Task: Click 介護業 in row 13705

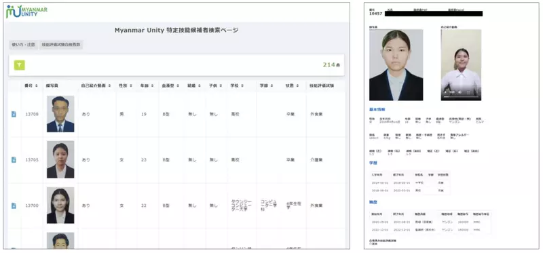Action: [x=316, y=160]
